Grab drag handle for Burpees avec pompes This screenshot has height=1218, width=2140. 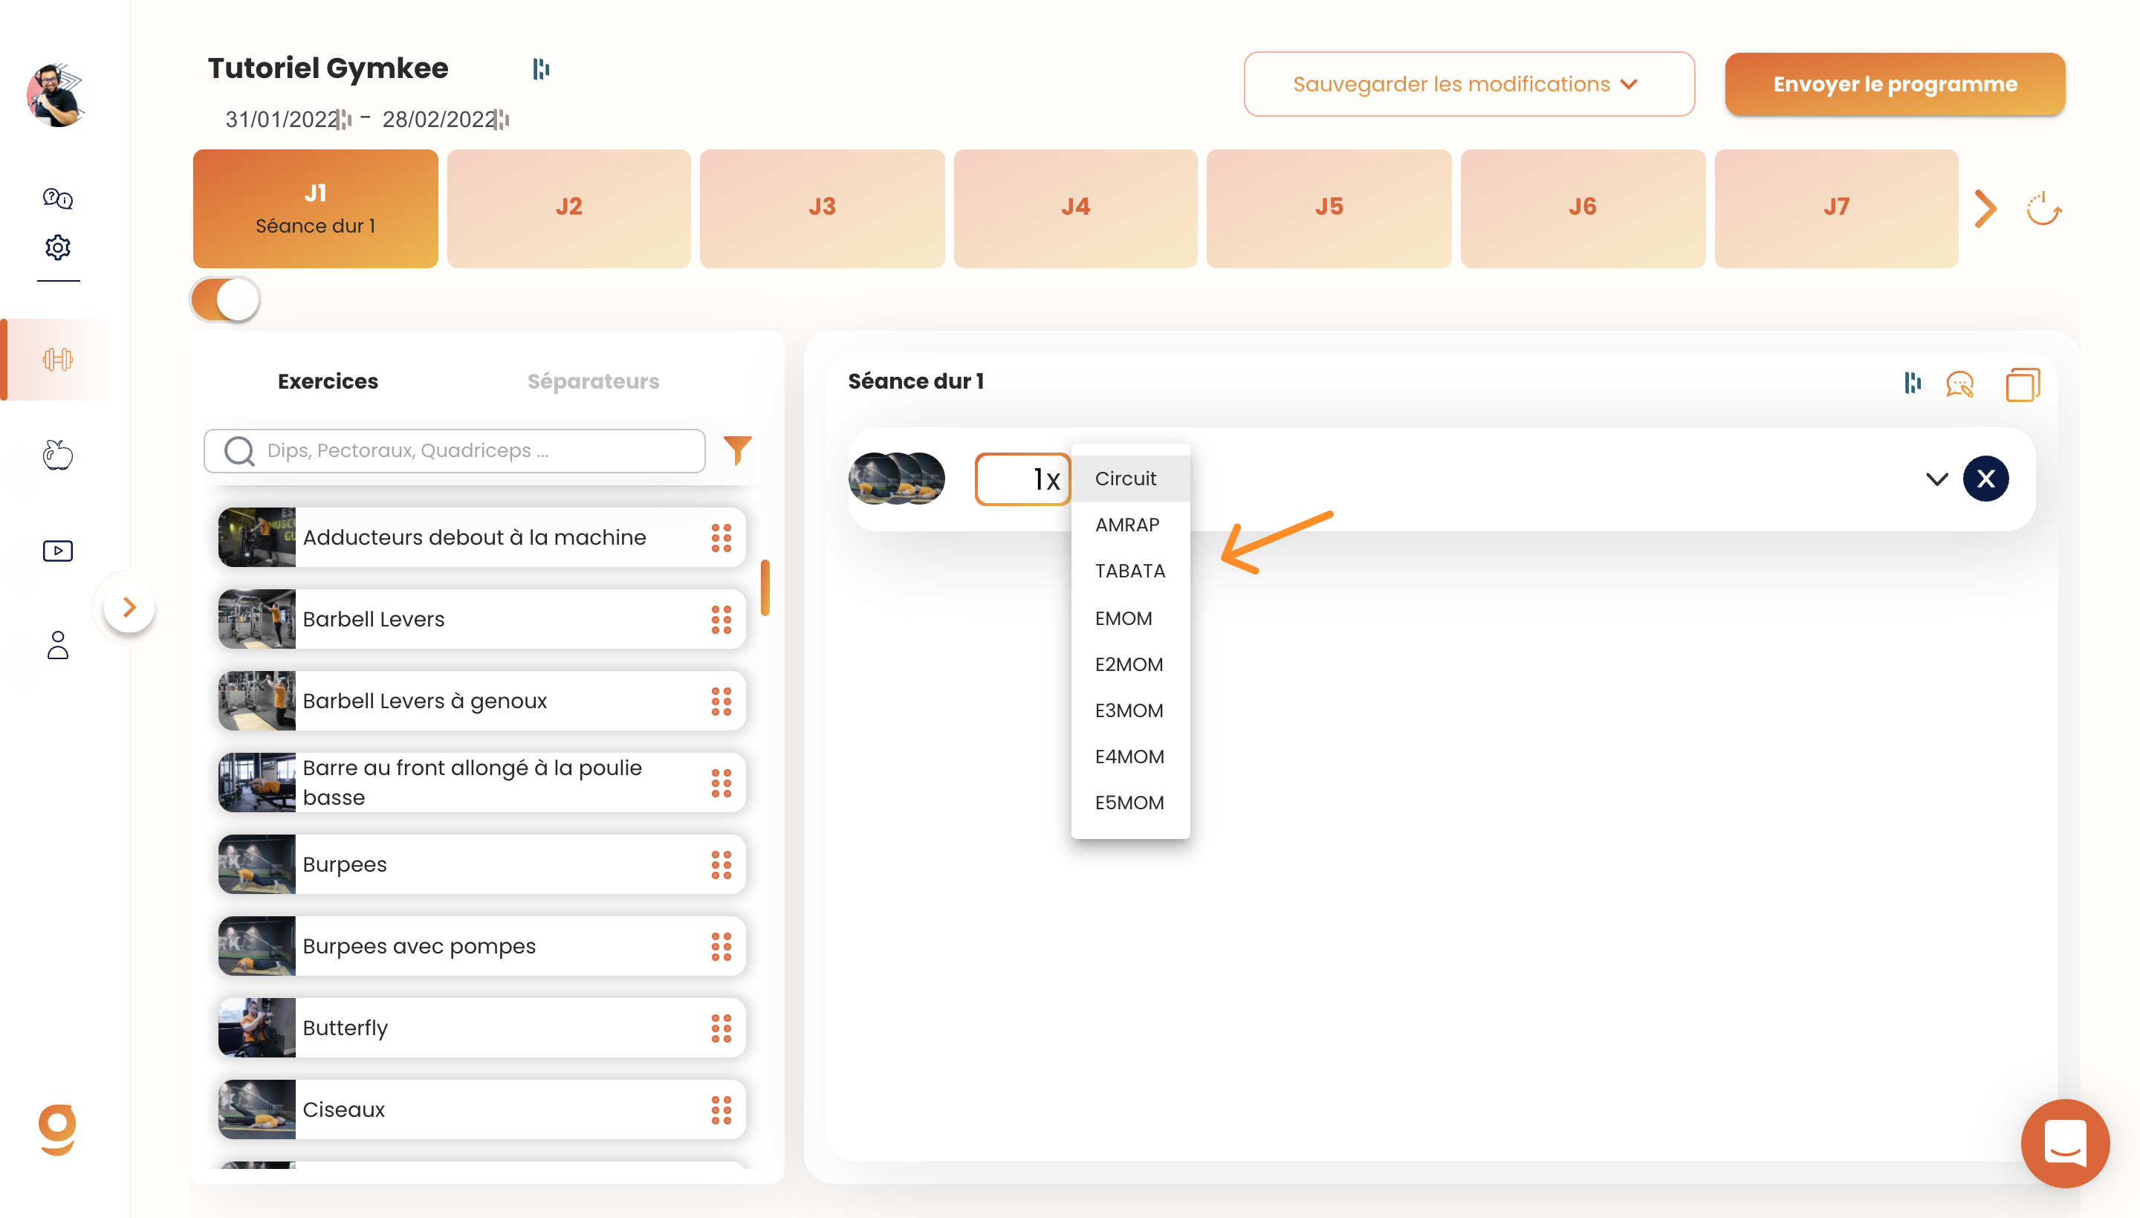tap(721, 946)
